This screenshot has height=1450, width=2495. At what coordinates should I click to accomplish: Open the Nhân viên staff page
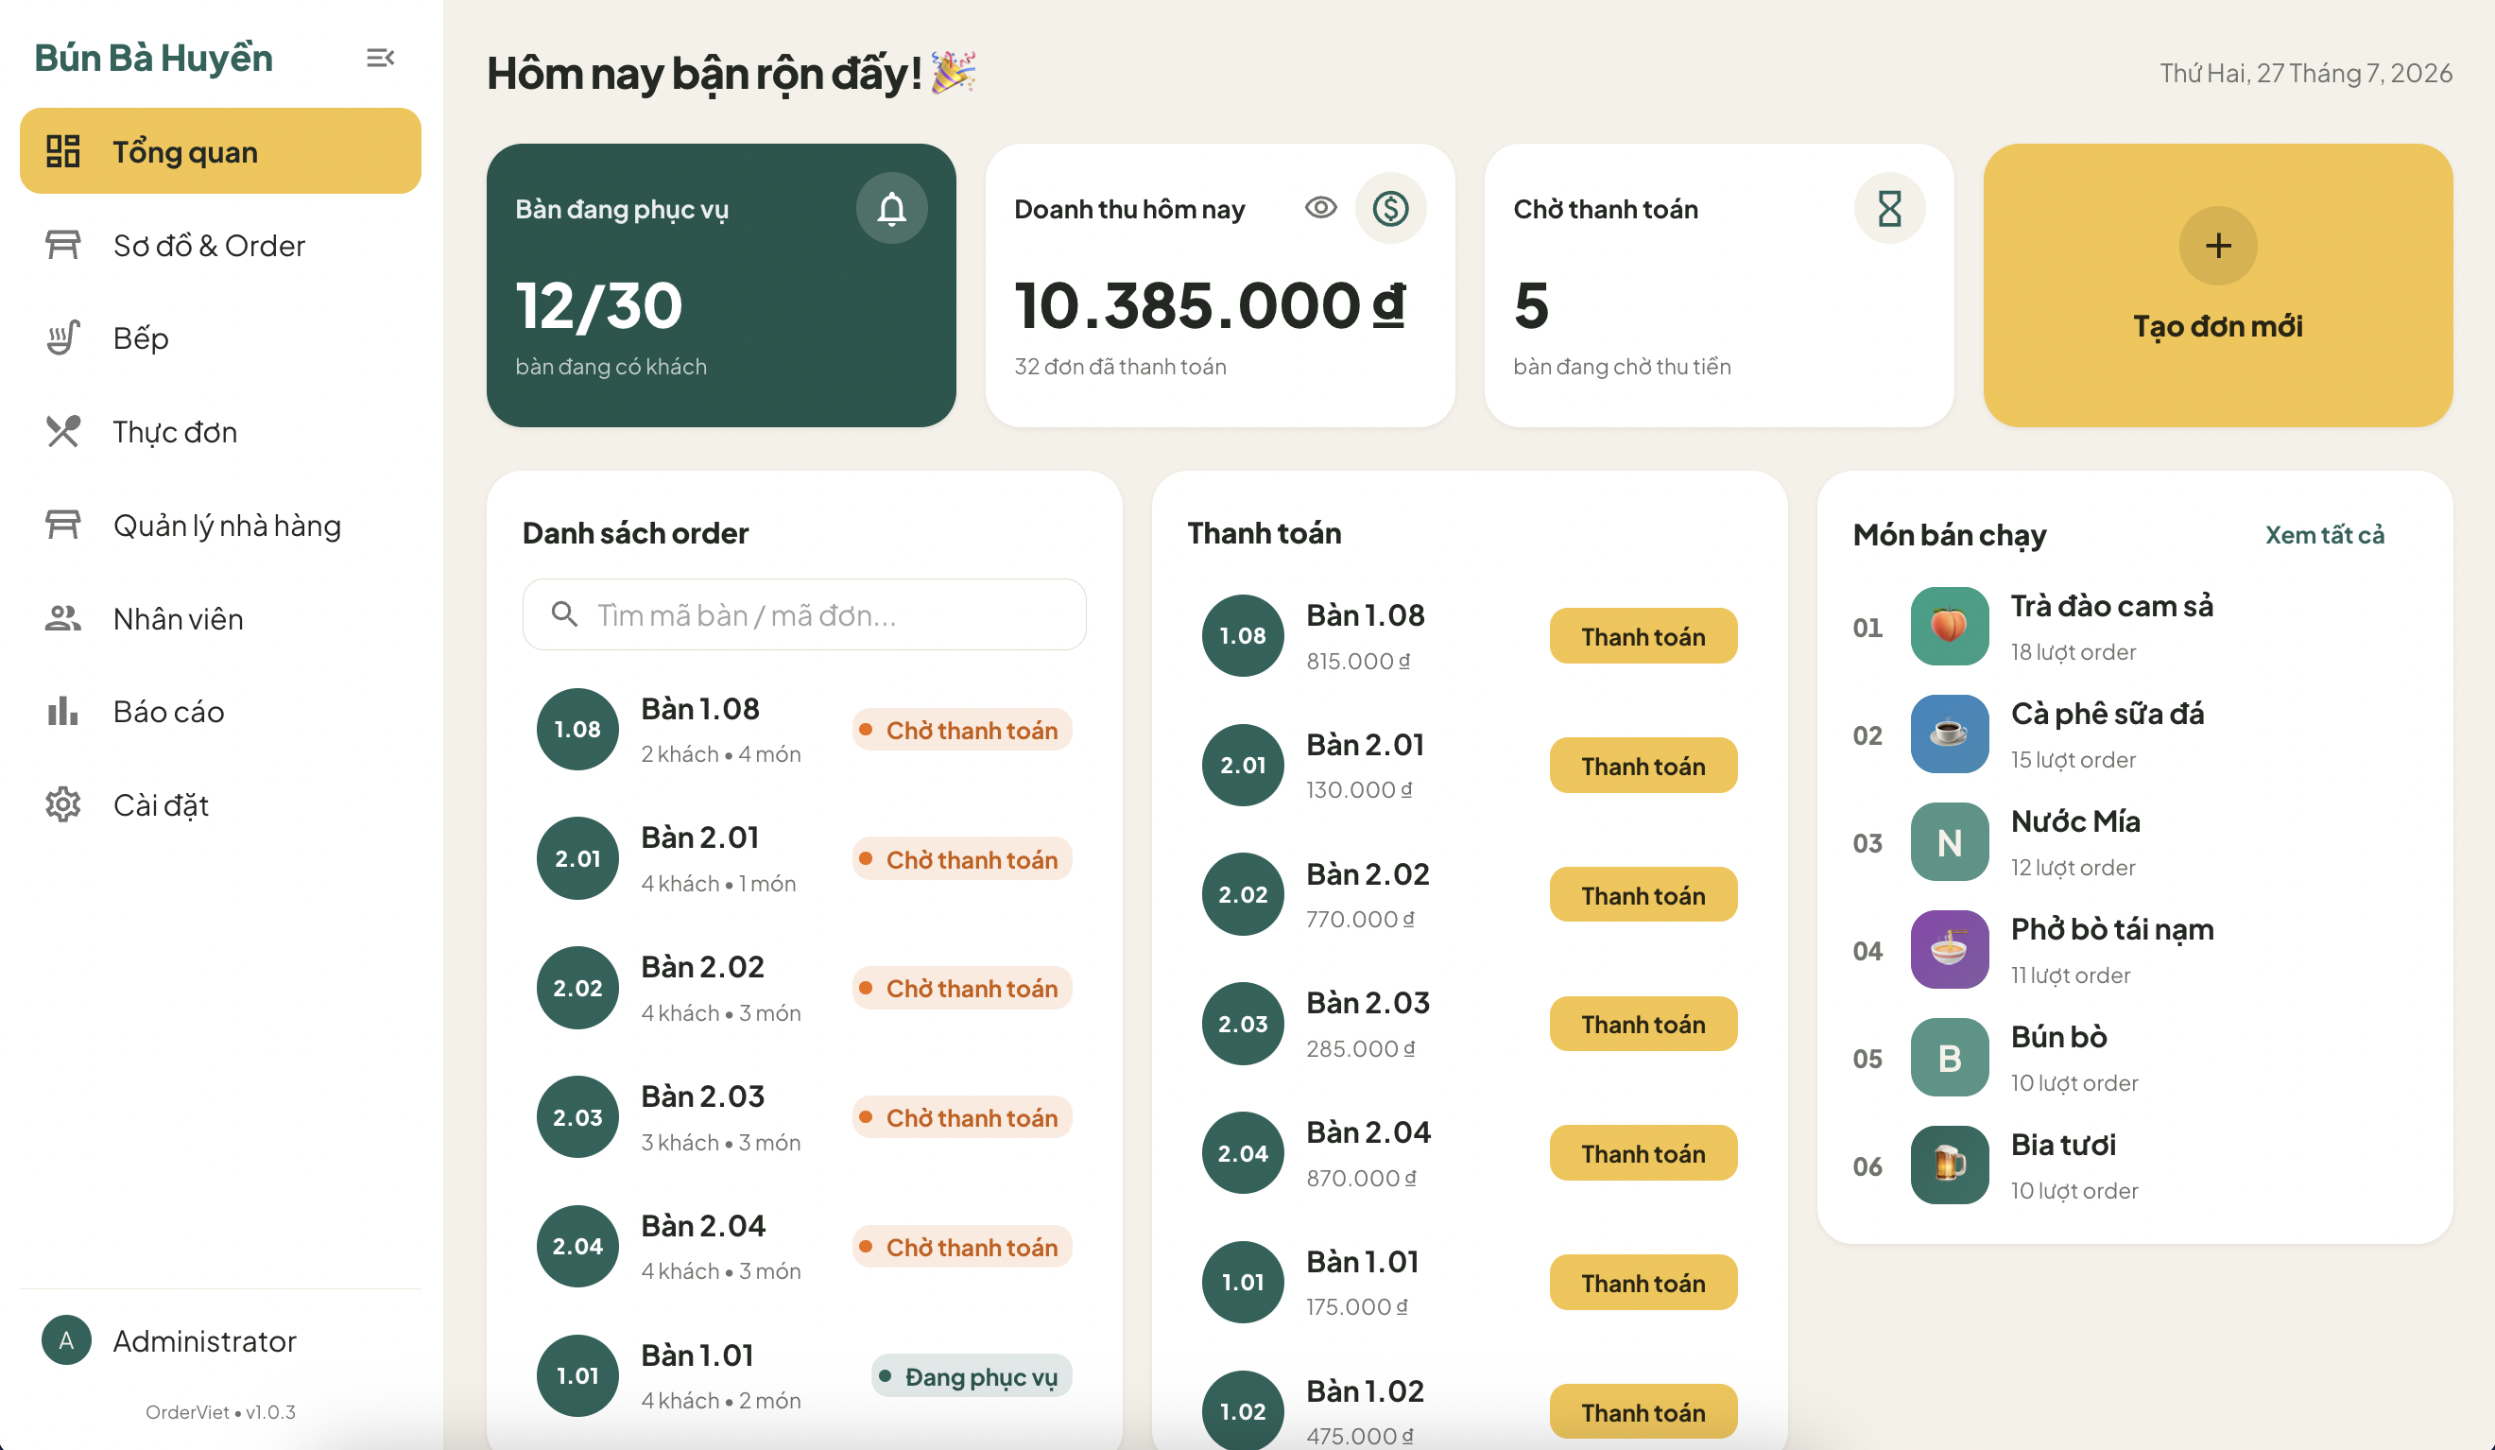click(220, 619)
